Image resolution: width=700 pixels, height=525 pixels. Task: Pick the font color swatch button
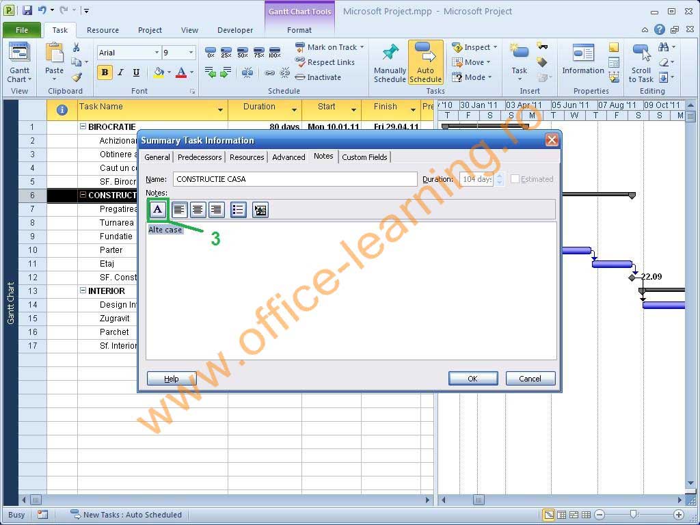pos(180,72)
